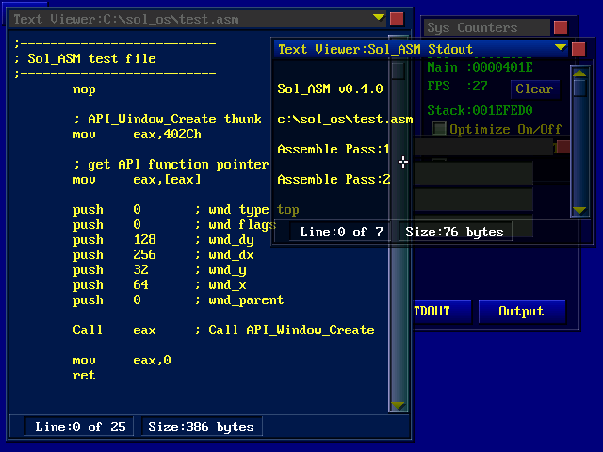Click 'Assemble Pass:1' output line
Viewport: 603px width, 452px height.
coord(334,149)
